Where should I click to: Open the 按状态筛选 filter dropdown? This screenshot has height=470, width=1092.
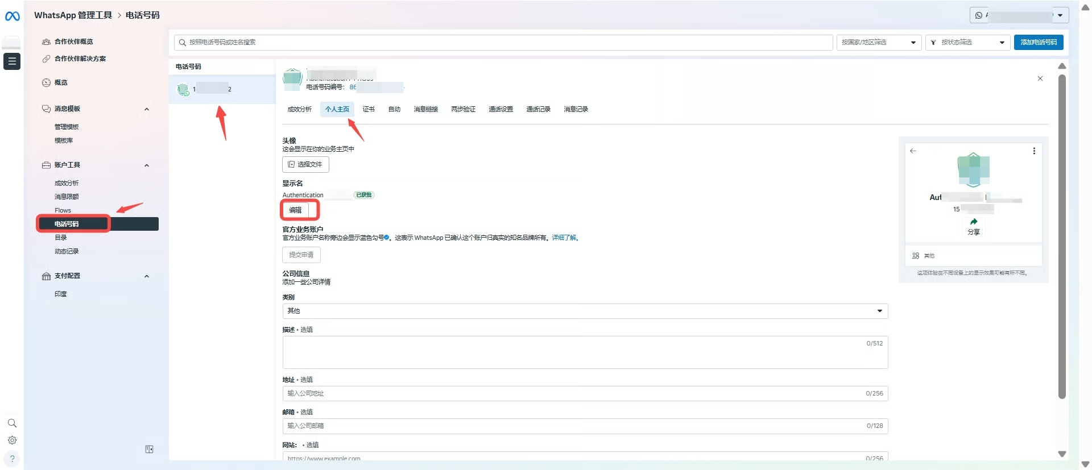[x=967, y=43]
